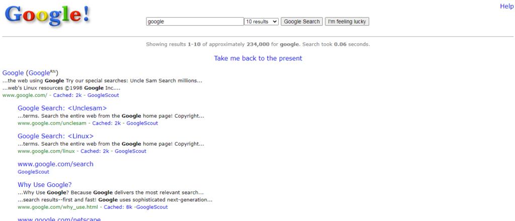Open the Google result title link
This screenshot has width=515, height=221.
click(x=13, y=73)
